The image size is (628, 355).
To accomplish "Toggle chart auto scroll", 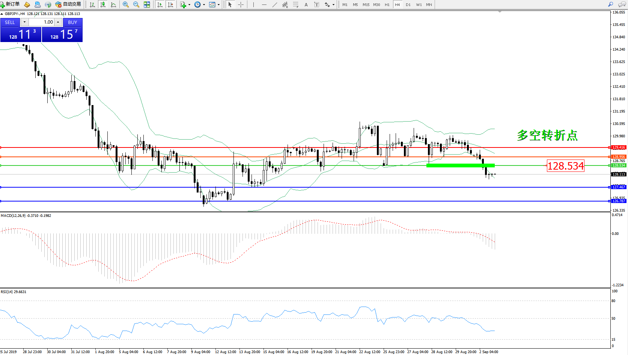I will [160, 5].
